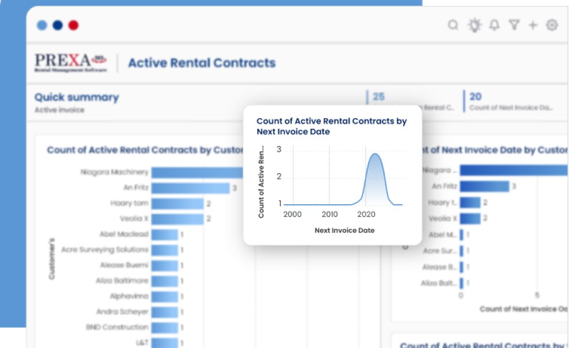Screen dimensions: 569x348
Task: Select the Niagara bar in right chart
Action: coord(513,170)
